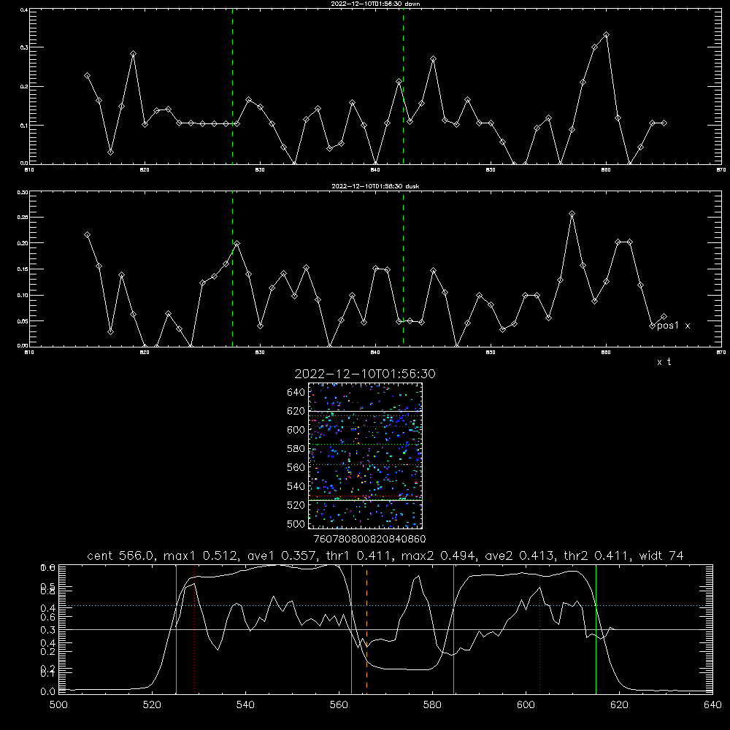
Task: Click the '500' tick label on bottom plot x-axis
Action: pos(58,705)
